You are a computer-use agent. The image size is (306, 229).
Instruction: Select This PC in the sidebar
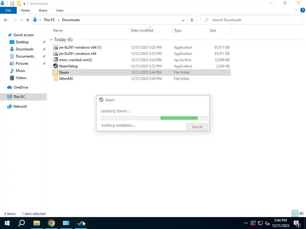(x=19, y=97)
